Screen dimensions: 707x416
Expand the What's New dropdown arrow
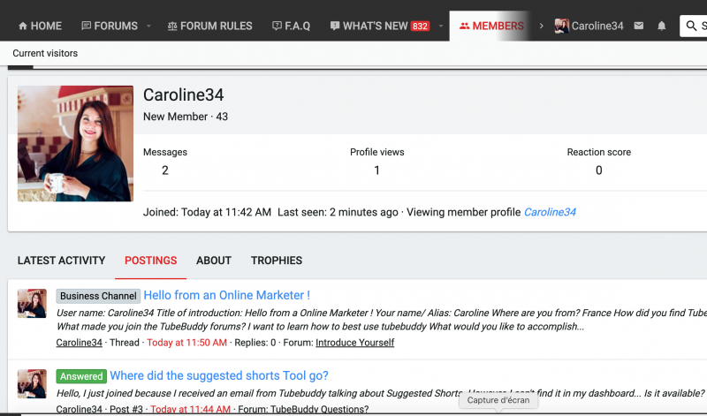(440, 26)
